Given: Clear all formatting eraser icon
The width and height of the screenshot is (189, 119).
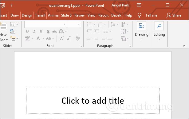Looking at the screenshot, I should [78, 38].
